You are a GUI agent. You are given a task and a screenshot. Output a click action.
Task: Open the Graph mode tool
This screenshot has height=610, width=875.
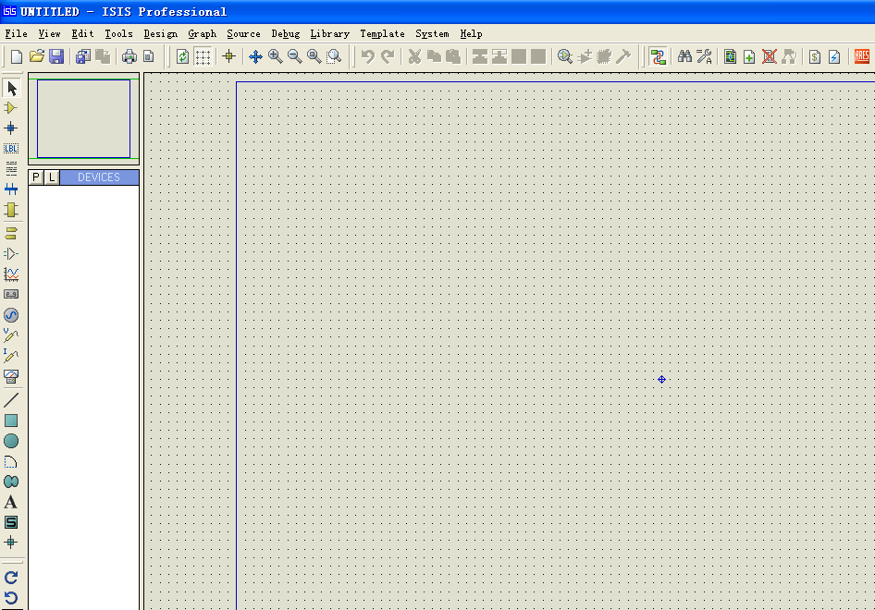pyautogui.click(x=10, y=274)
